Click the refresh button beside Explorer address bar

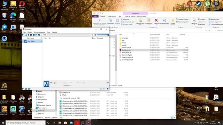click(x=209, y=31)
